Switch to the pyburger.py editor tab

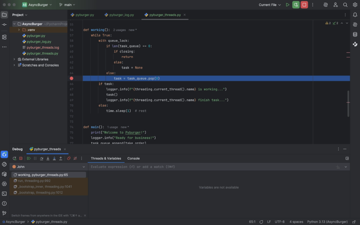coord(82,15)
